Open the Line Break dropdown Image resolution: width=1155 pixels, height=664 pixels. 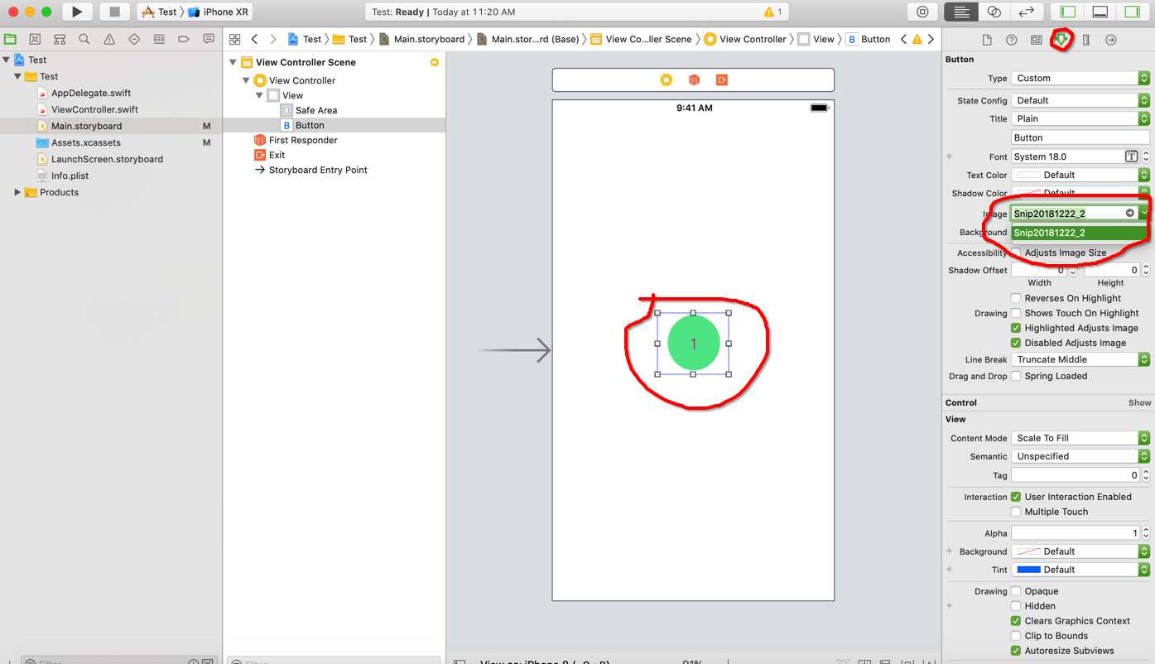coord(1080,359)
